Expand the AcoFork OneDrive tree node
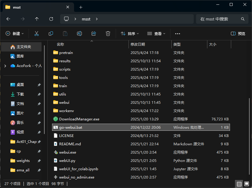Screen dimensions: 252x188 5,66
